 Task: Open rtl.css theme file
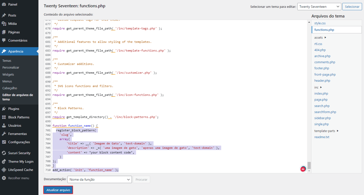(318, 44)
